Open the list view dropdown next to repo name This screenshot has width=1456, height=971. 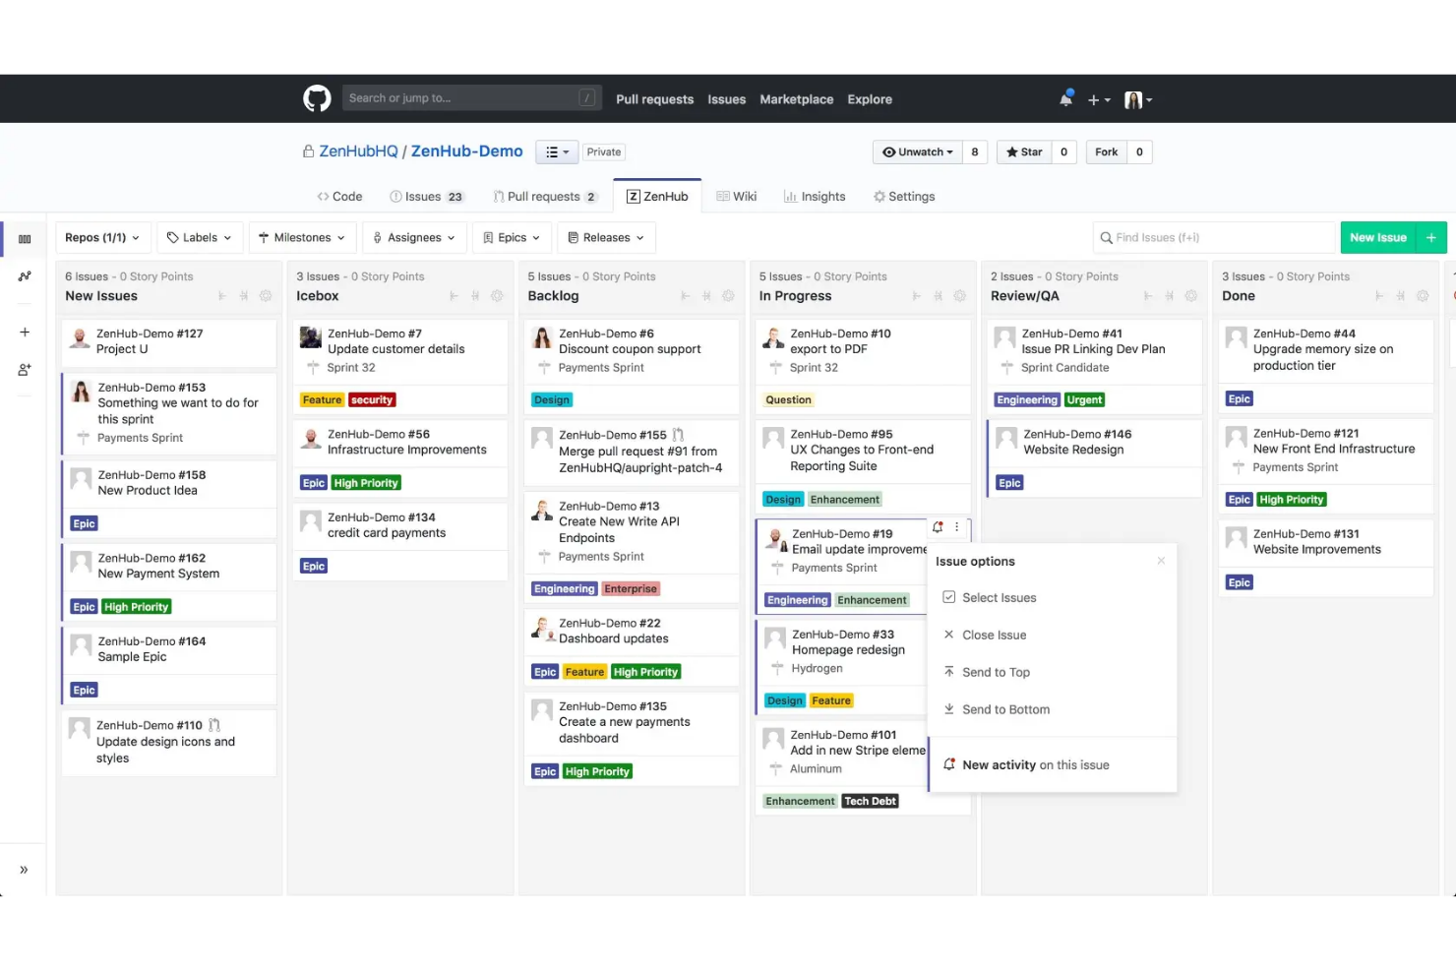pos(557,152)
